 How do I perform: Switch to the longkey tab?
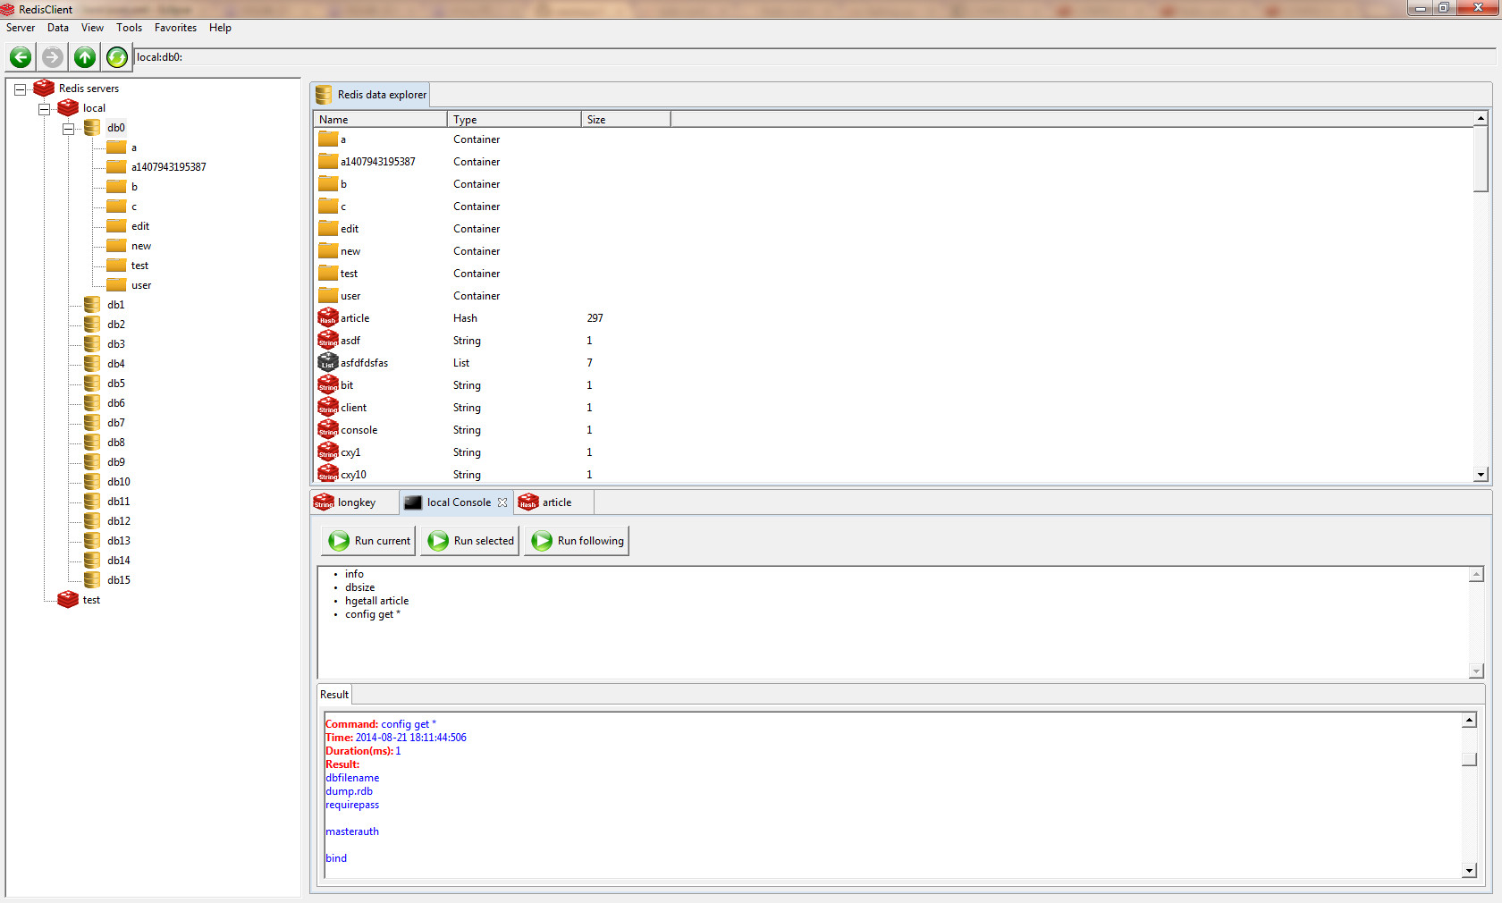pyautogui.click(x=355, y=502)
